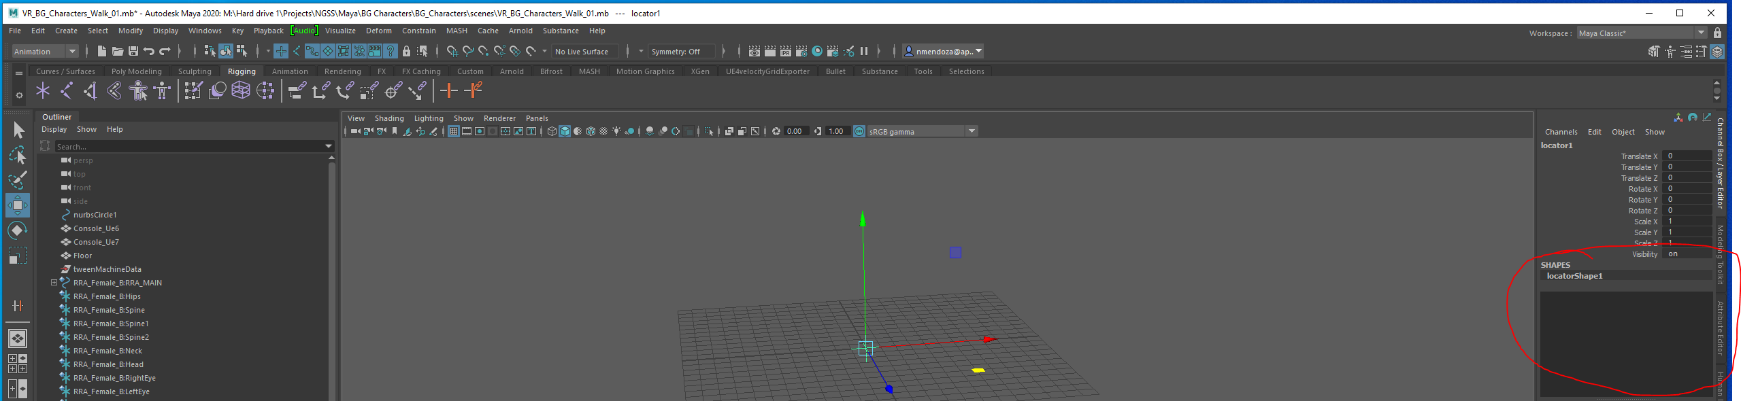
Task: Click the viewport Exposure value field
Action: coord(795,131)
